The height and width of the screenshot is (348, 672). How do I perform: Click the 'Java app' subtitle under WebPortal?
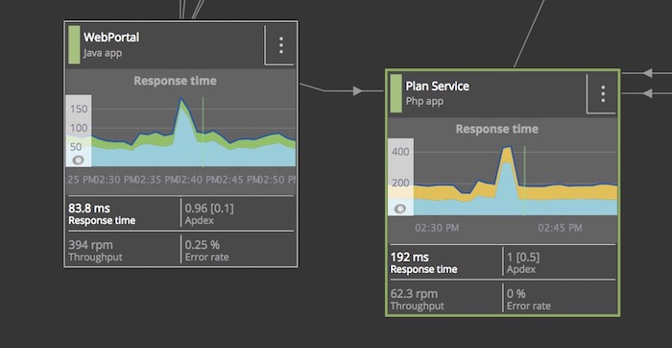103,53
